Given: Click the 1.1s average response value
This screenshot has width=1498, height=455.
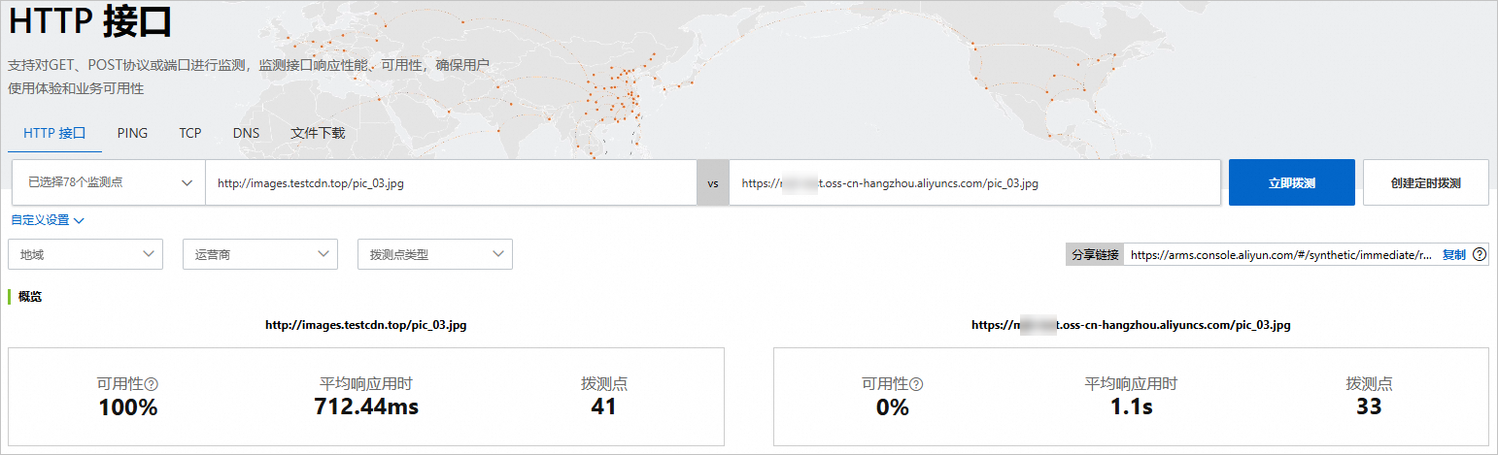Looking at the screenshot, I should point(1131,406).
